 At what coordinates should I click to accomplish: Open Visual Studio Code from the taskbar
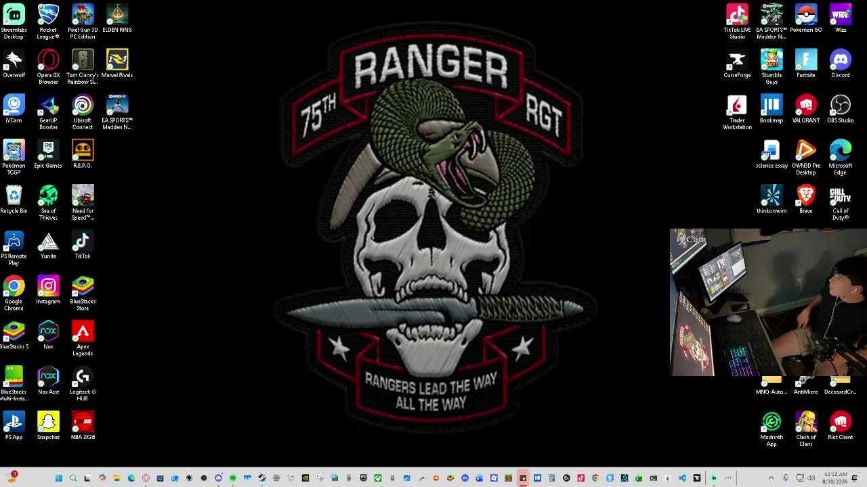point(682,478)
